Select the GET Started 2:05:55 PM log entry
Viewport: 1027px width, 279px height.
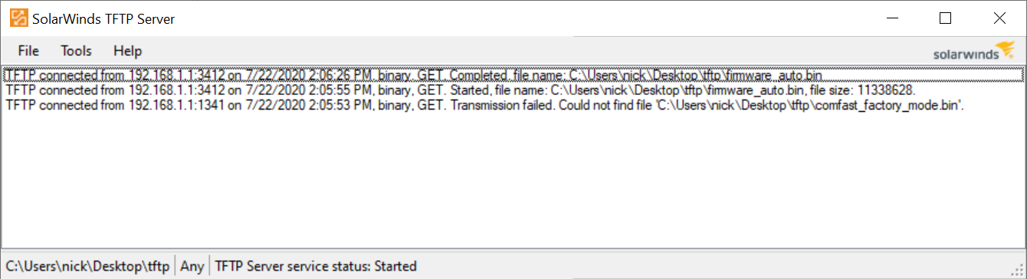[513, 90]
